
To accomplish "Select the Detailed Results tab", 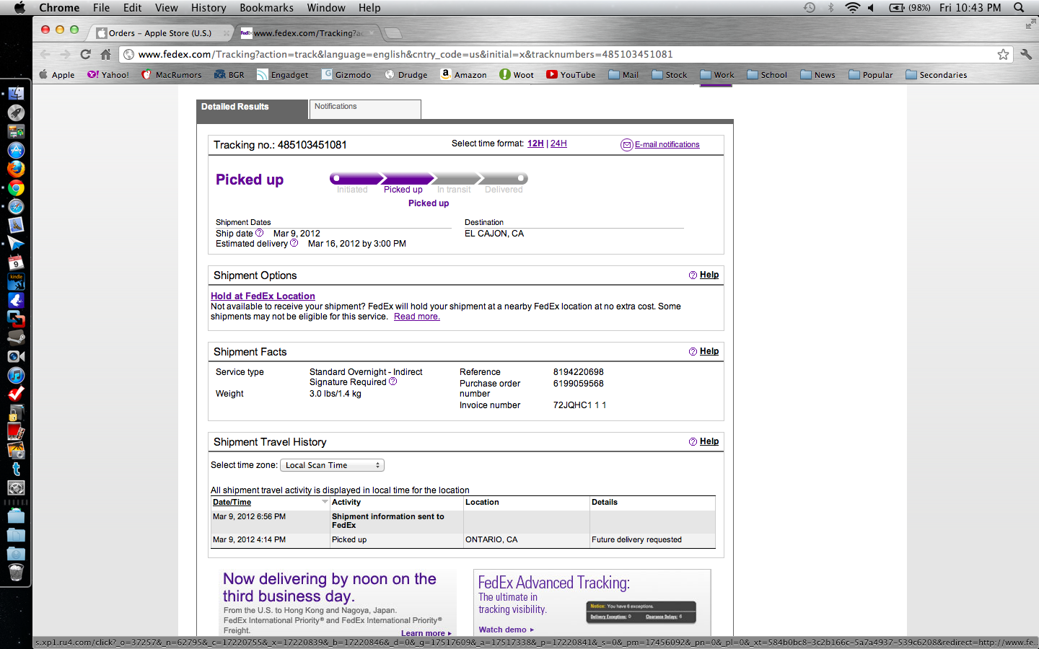I will coord(252,109).
